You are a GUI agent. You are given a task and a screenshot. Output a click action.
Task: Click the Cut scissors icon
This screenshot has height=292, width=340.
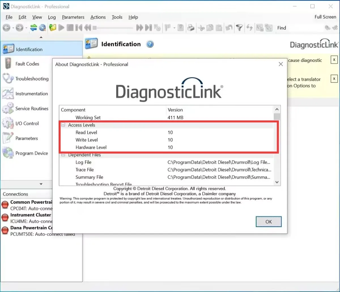[x=201, y=27]
